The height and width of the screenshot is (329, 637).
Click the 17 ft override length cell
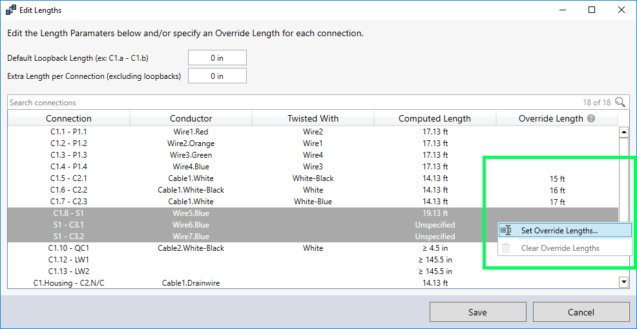[557, 202]
